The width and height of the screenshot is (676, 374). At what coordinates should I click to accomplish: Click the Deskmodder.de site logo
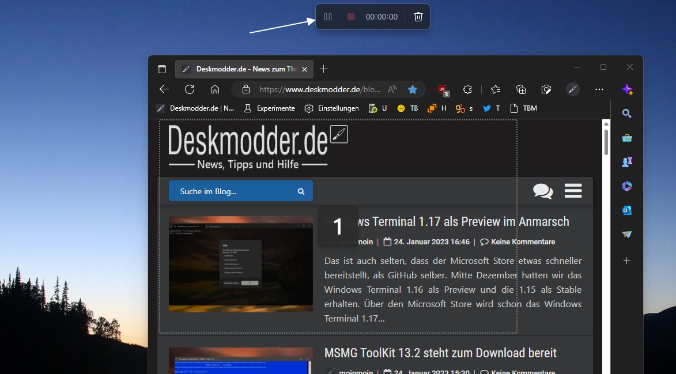click(258, 146)
